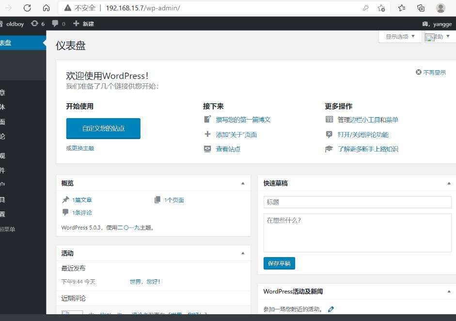Reload the page with the browser refresh icon
456x321 pixels.
coord(27,8)
